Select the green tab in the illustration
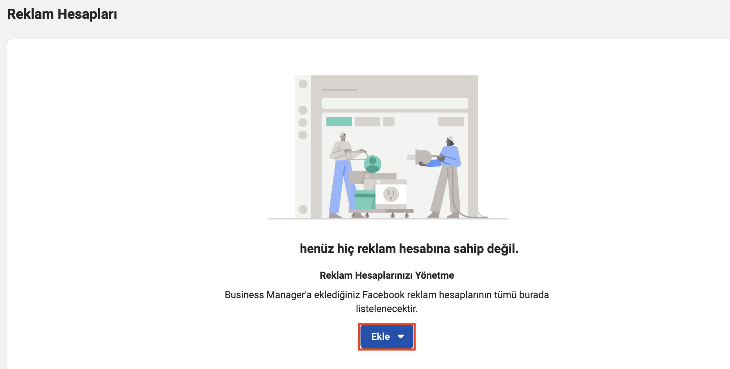The height and width of the screenshot is (369, 730). (339, 122)
